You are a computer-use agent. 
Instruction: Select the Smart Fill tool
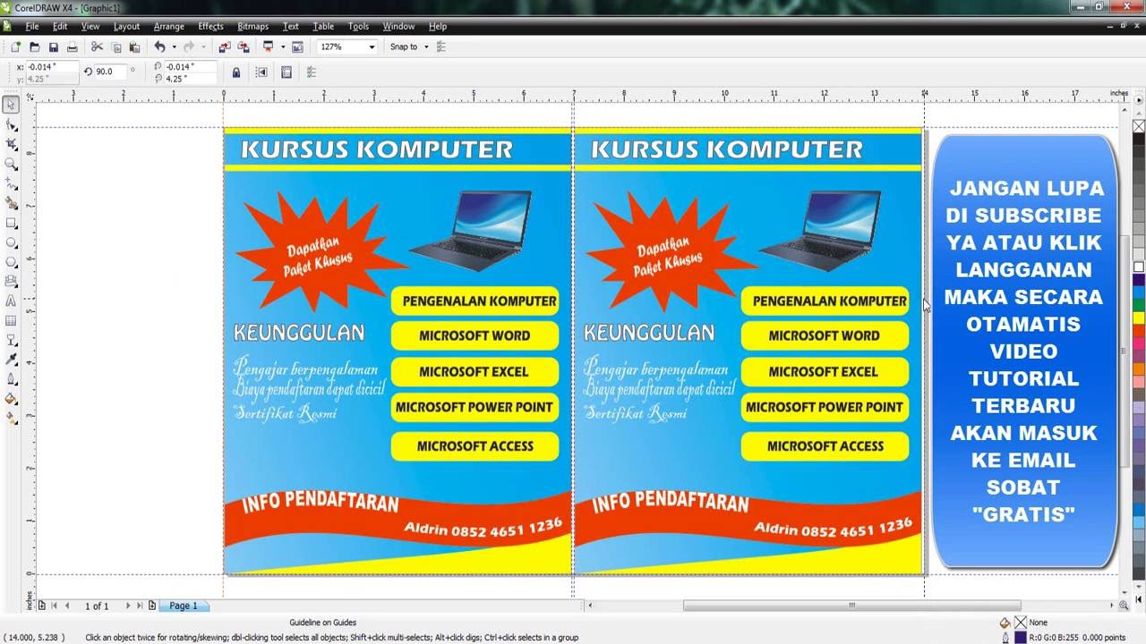11,203
